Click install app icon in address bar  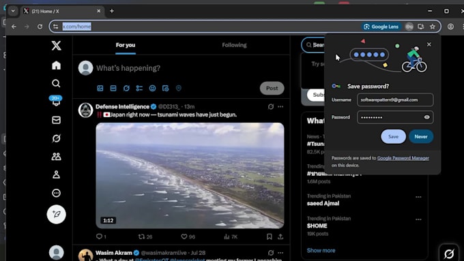click(x=420, y=27)
